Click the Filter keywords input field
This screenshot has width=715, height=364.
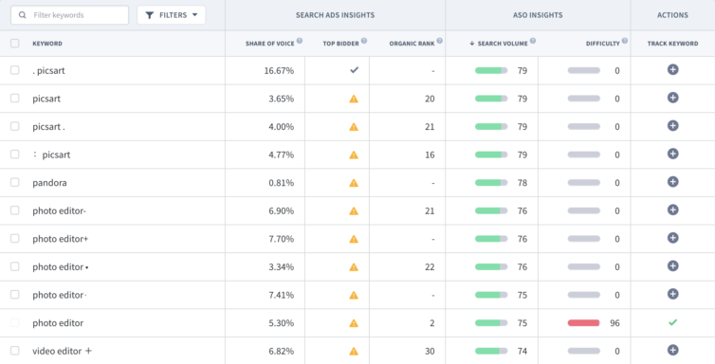[70, 15]
